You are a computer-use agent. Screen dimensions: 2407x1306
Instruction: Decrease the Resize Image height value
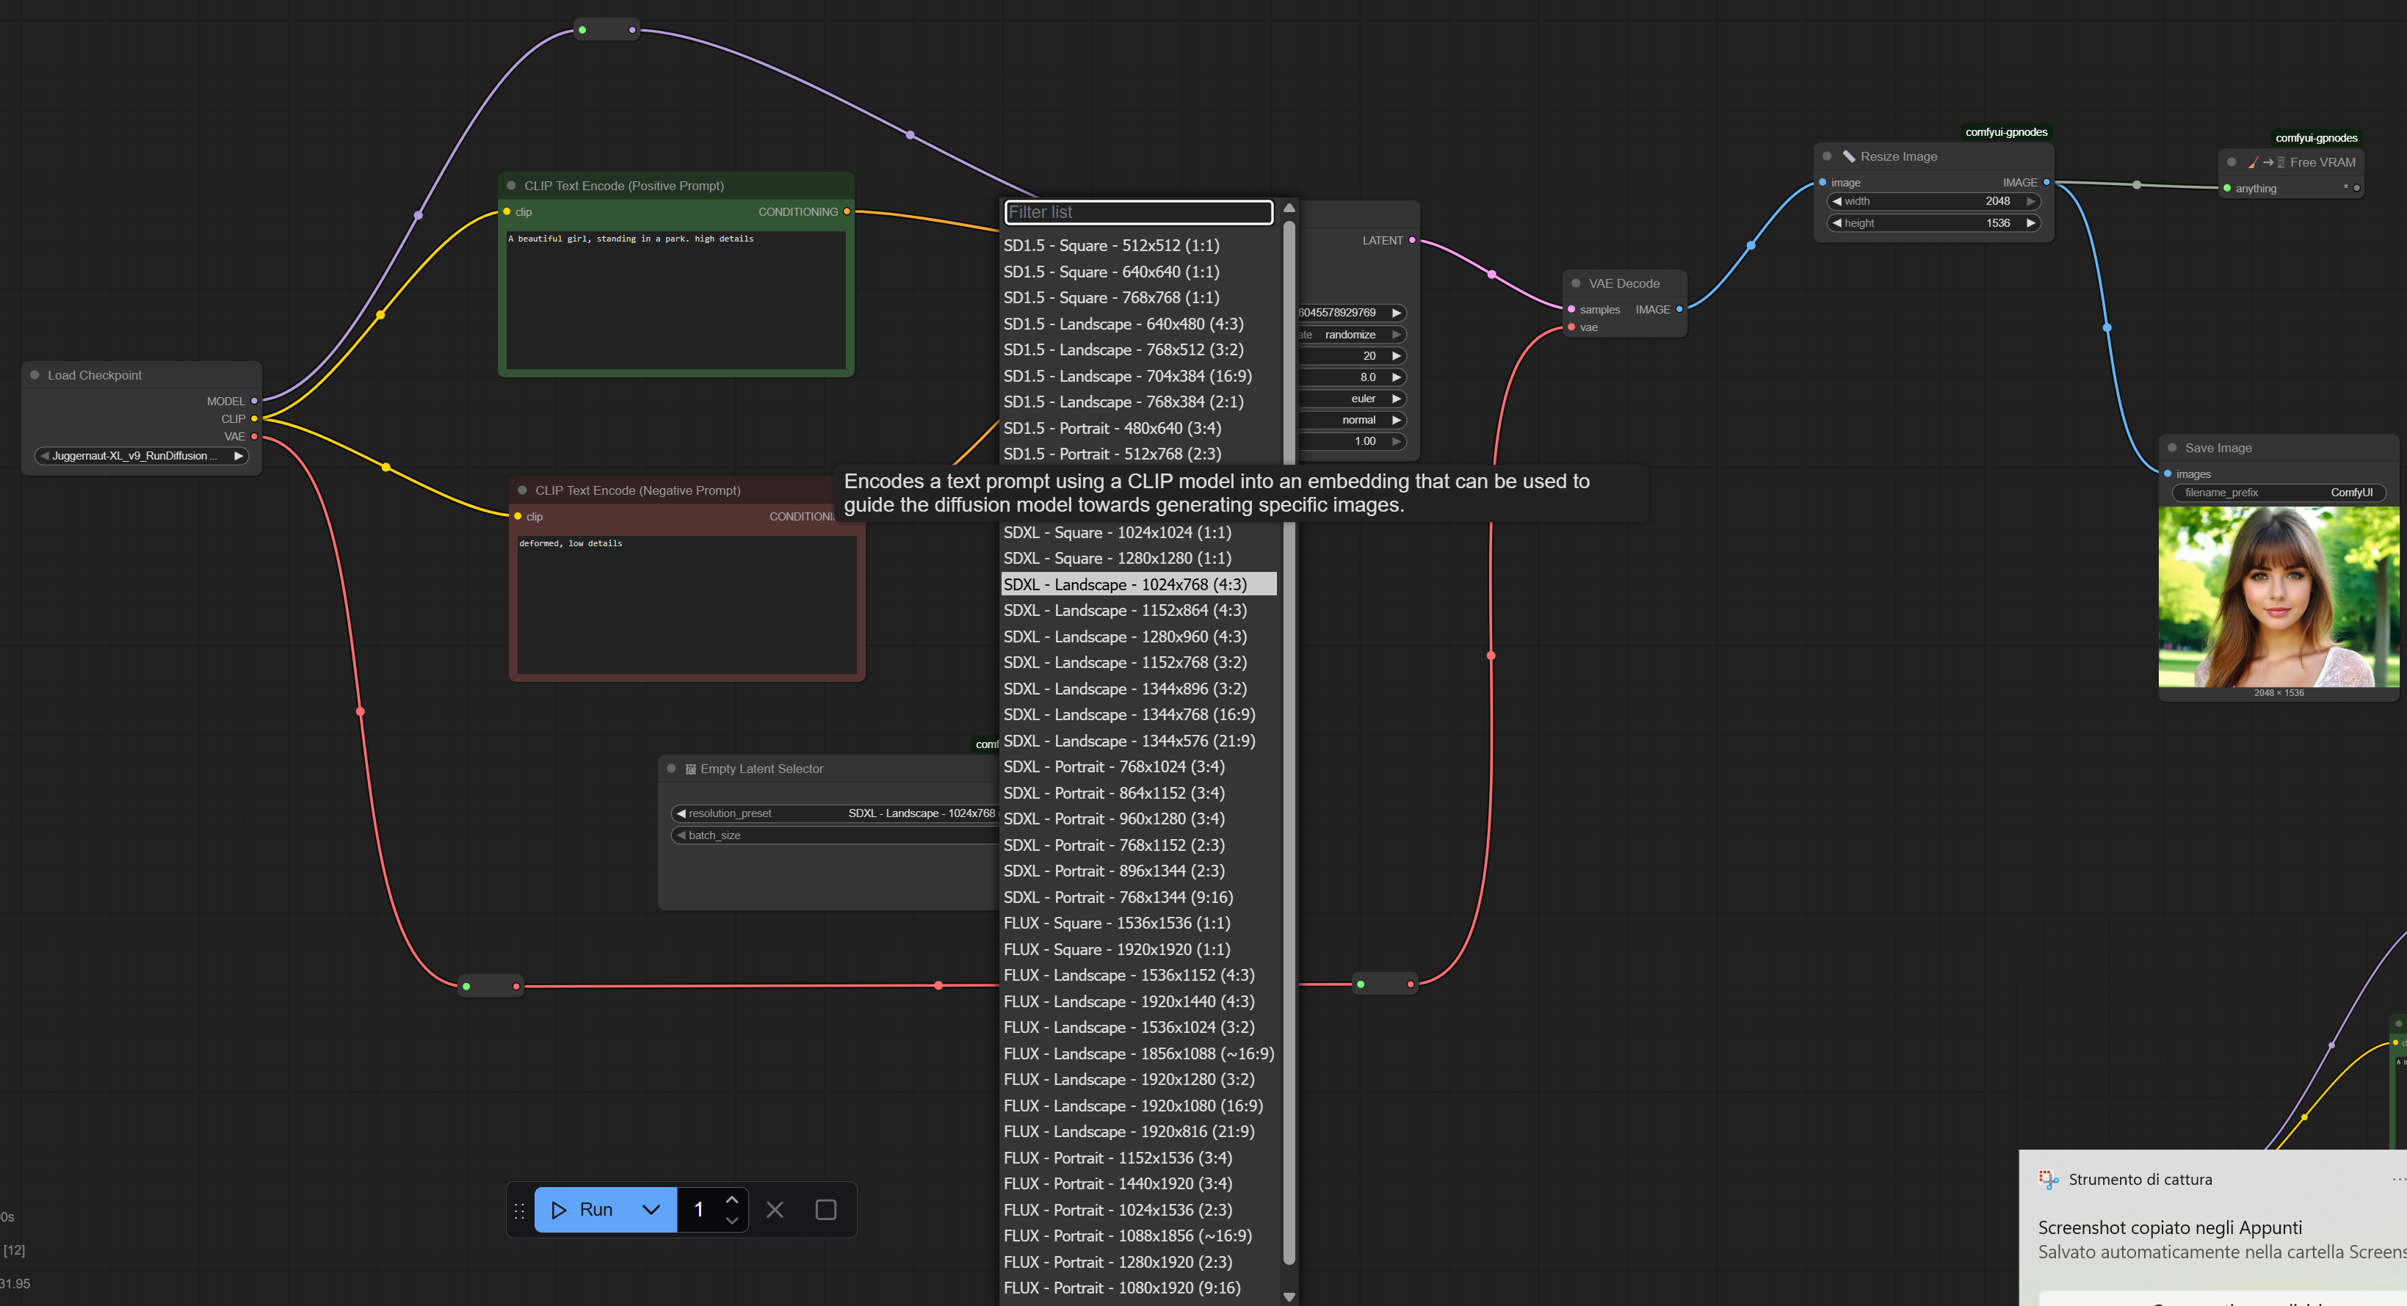pos(1837,223)
